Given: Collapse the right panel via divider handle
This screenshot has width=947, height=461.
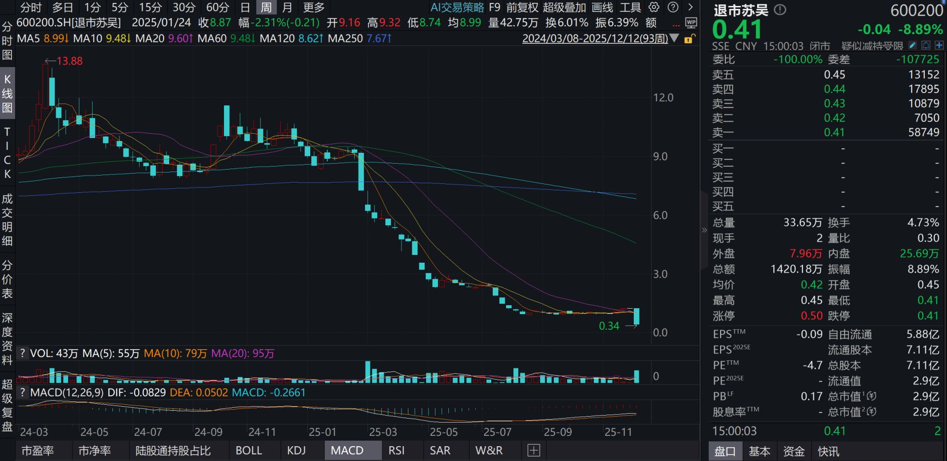Looking at the screenshot, I should pyautogui.click(x=704, y=230).
